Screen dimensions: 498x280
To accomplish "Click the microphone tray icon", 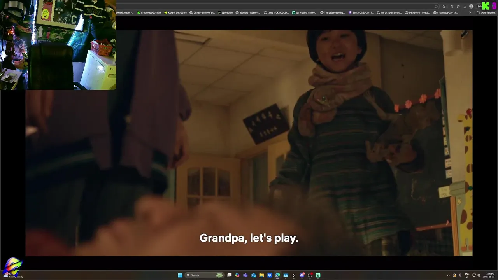I will 460,275.
